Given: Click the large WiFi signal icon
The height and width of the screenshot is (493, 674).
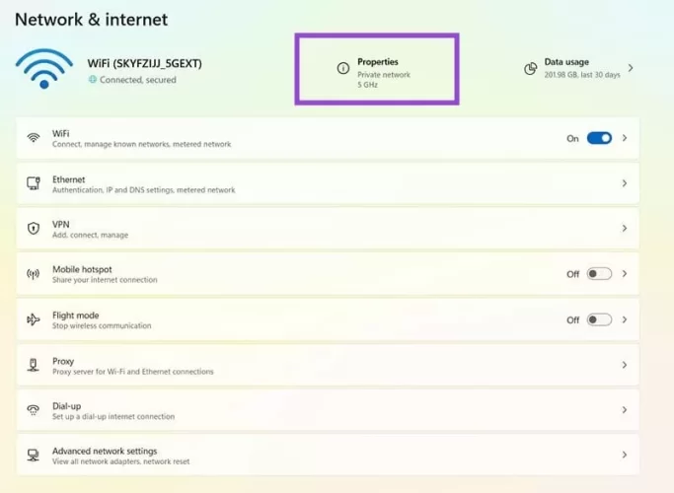Looking at the screenshot, I should (x=43, y=69).
